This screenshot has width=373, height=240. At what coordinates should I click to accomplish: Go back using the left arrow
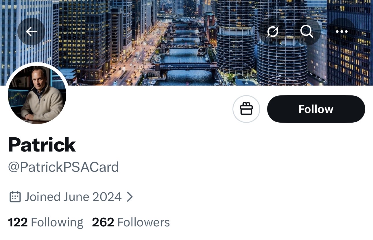click(x=31, y=32)
